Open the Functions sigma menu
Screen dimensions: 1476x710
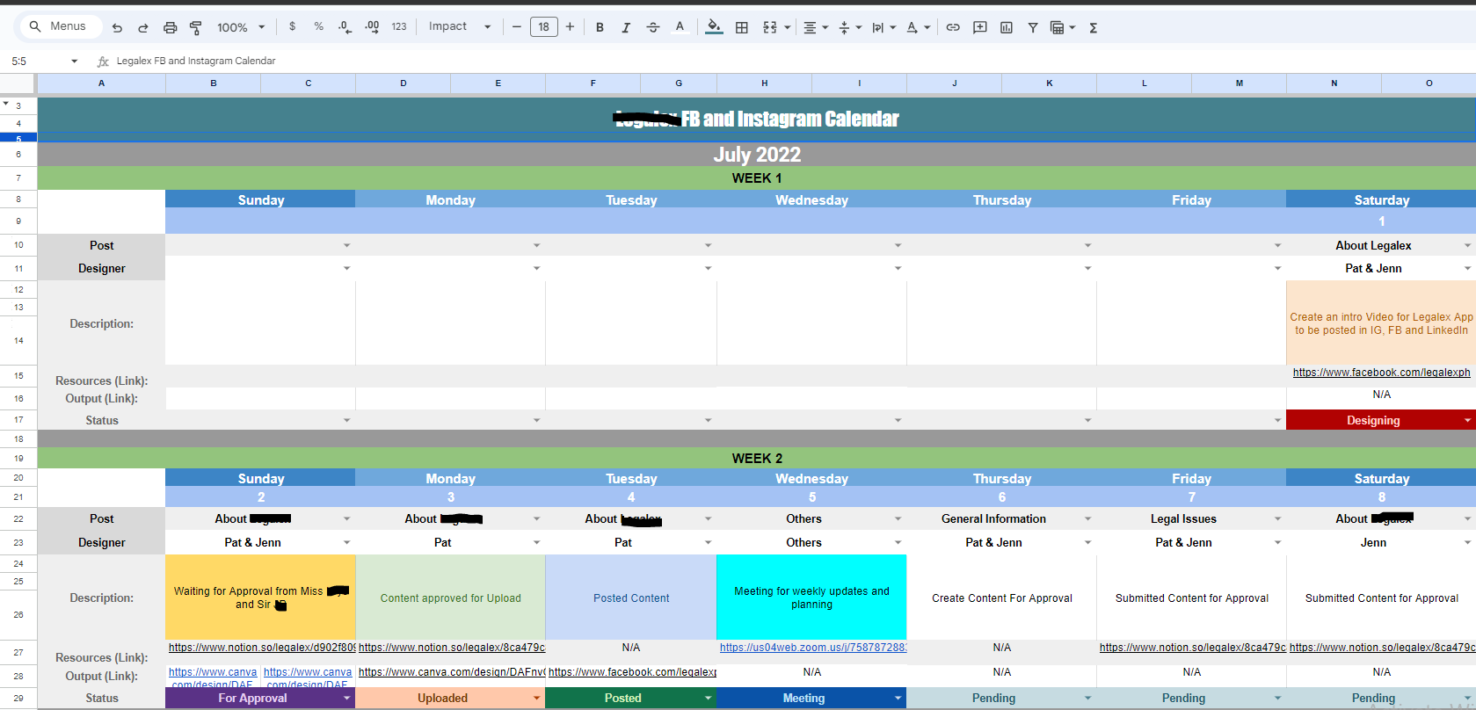[x=1094, y=27]
